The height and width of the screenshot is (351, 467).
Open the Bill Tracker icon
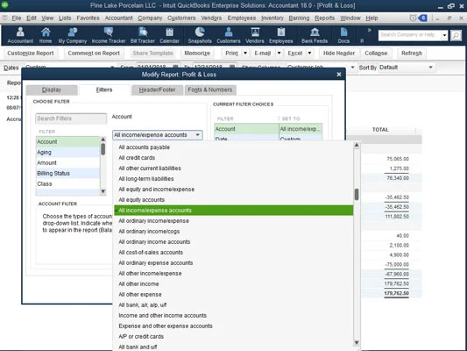click(142, 35)
